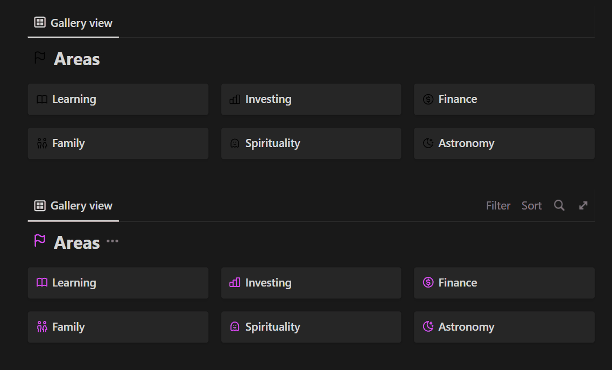Open the three-dot menu next to Areas
Image resolution: width=612 pixels, height=370 pixels.
[112, 241]
